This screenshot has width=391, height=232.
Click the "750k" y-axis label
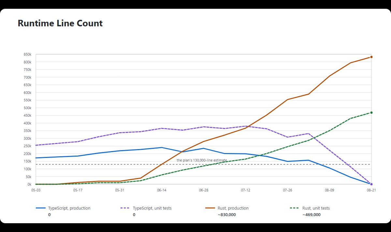[27, 70]
